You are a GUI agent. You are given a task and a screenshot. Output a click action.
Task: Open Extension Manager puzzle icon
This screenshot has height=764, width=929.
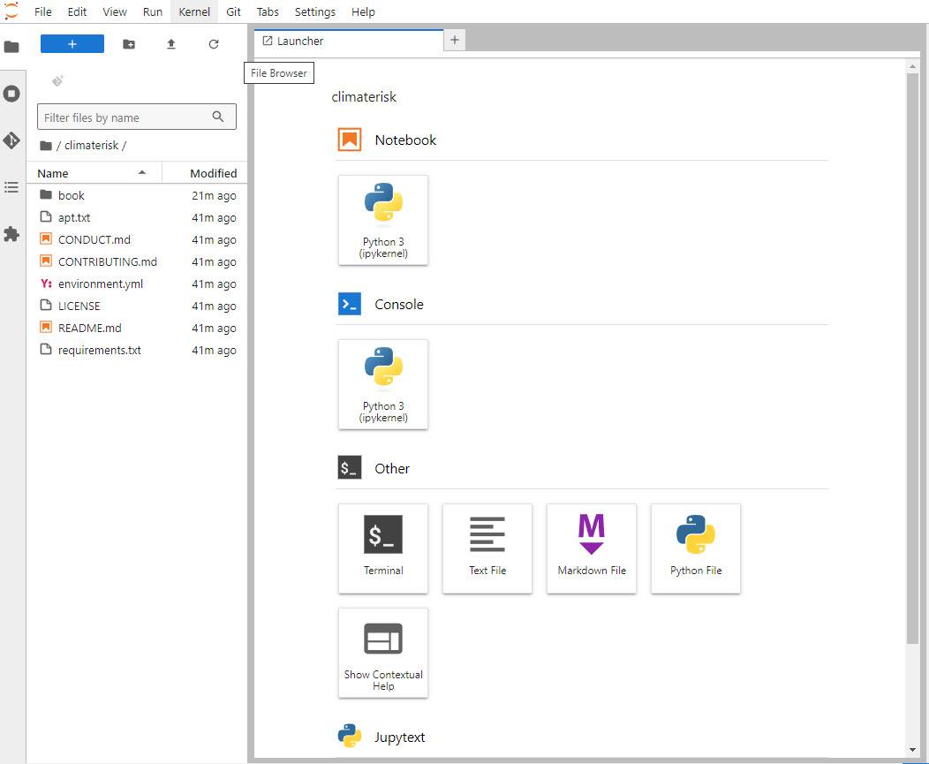tap(11, 234)
